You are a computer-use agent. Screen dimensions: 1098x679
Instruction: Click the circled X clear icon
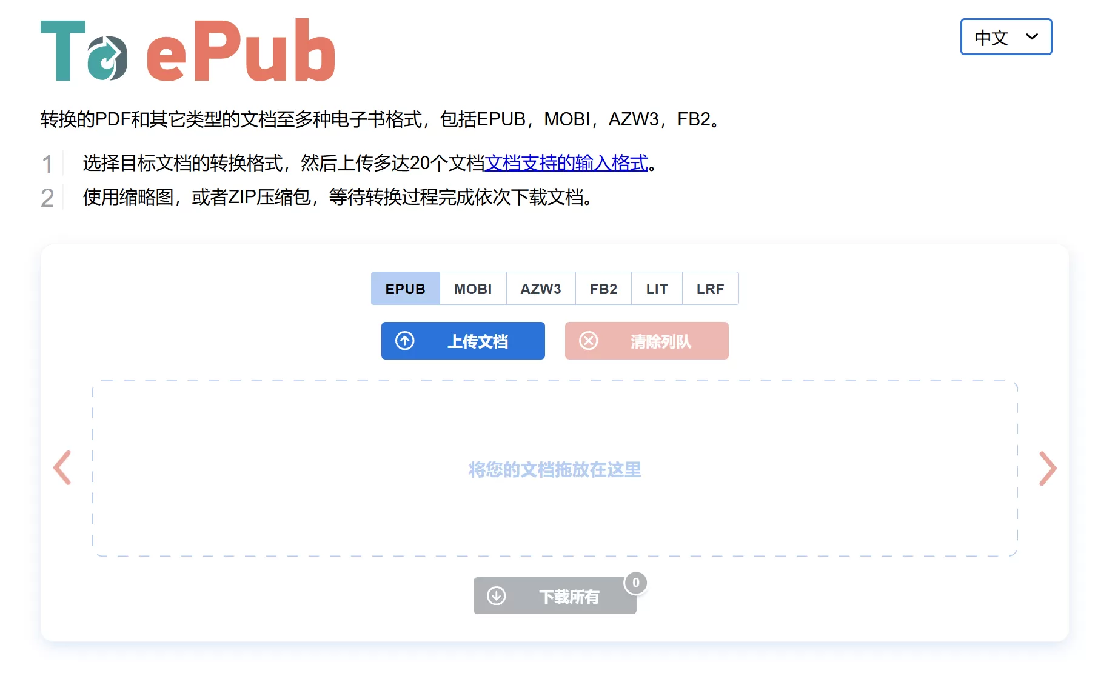click(588, 341)
